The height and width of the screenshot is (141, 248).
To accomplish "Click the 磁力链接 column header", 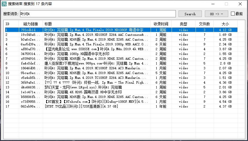I will tap(31, 24).
